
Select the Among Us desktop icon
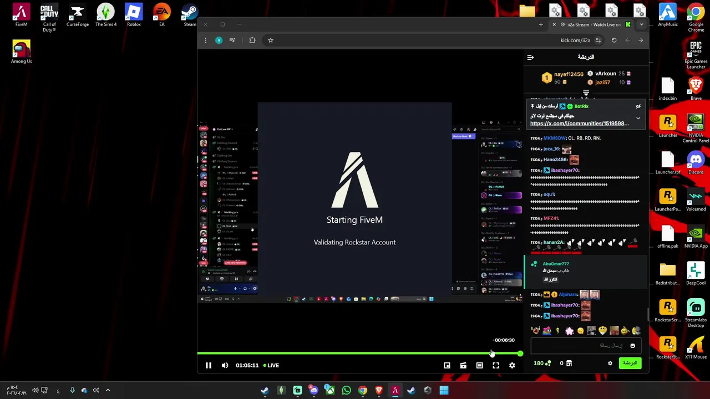point(21,52)
